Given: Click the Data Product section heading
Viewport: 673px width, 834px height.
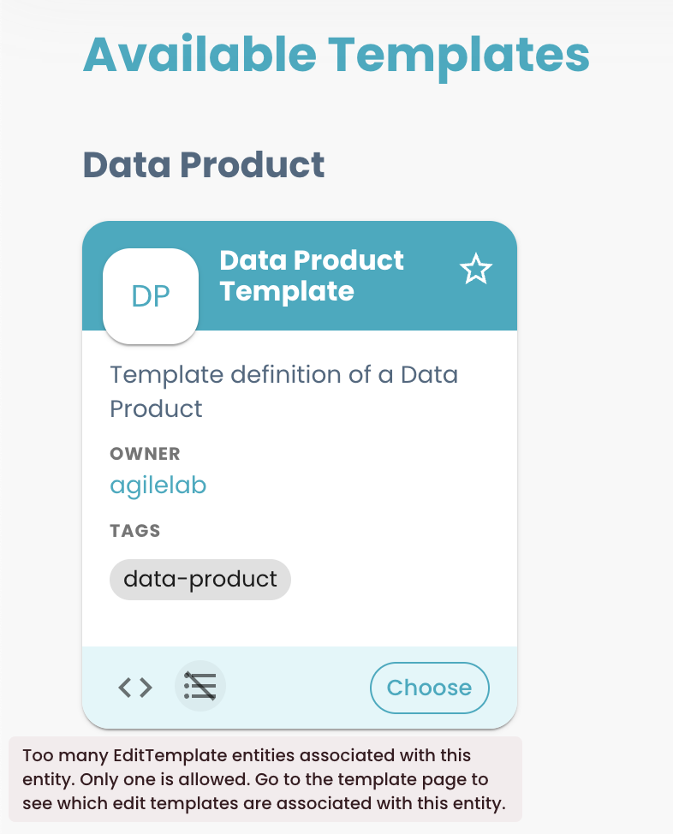Looking at the screenshot, I should [204, 164].
